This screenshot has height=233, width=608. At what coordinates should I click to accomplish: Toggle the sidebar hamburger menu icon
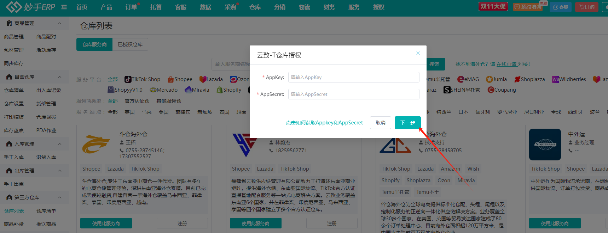pos(64,7)
